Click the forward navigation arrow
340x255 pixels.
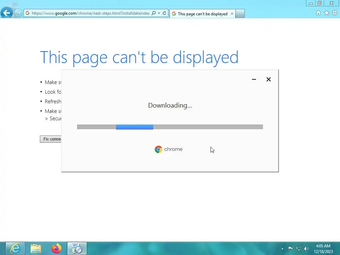click(x=18, y=13)
